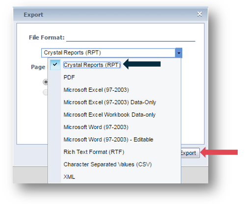
Task: Click the Export button
Action: click(x=190, y=153)
